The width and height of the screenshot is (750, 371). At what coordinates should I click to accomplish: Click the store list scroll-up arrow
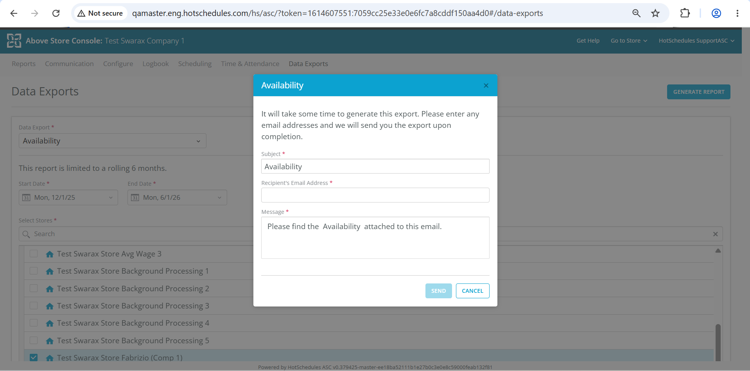tap(718, 251)
